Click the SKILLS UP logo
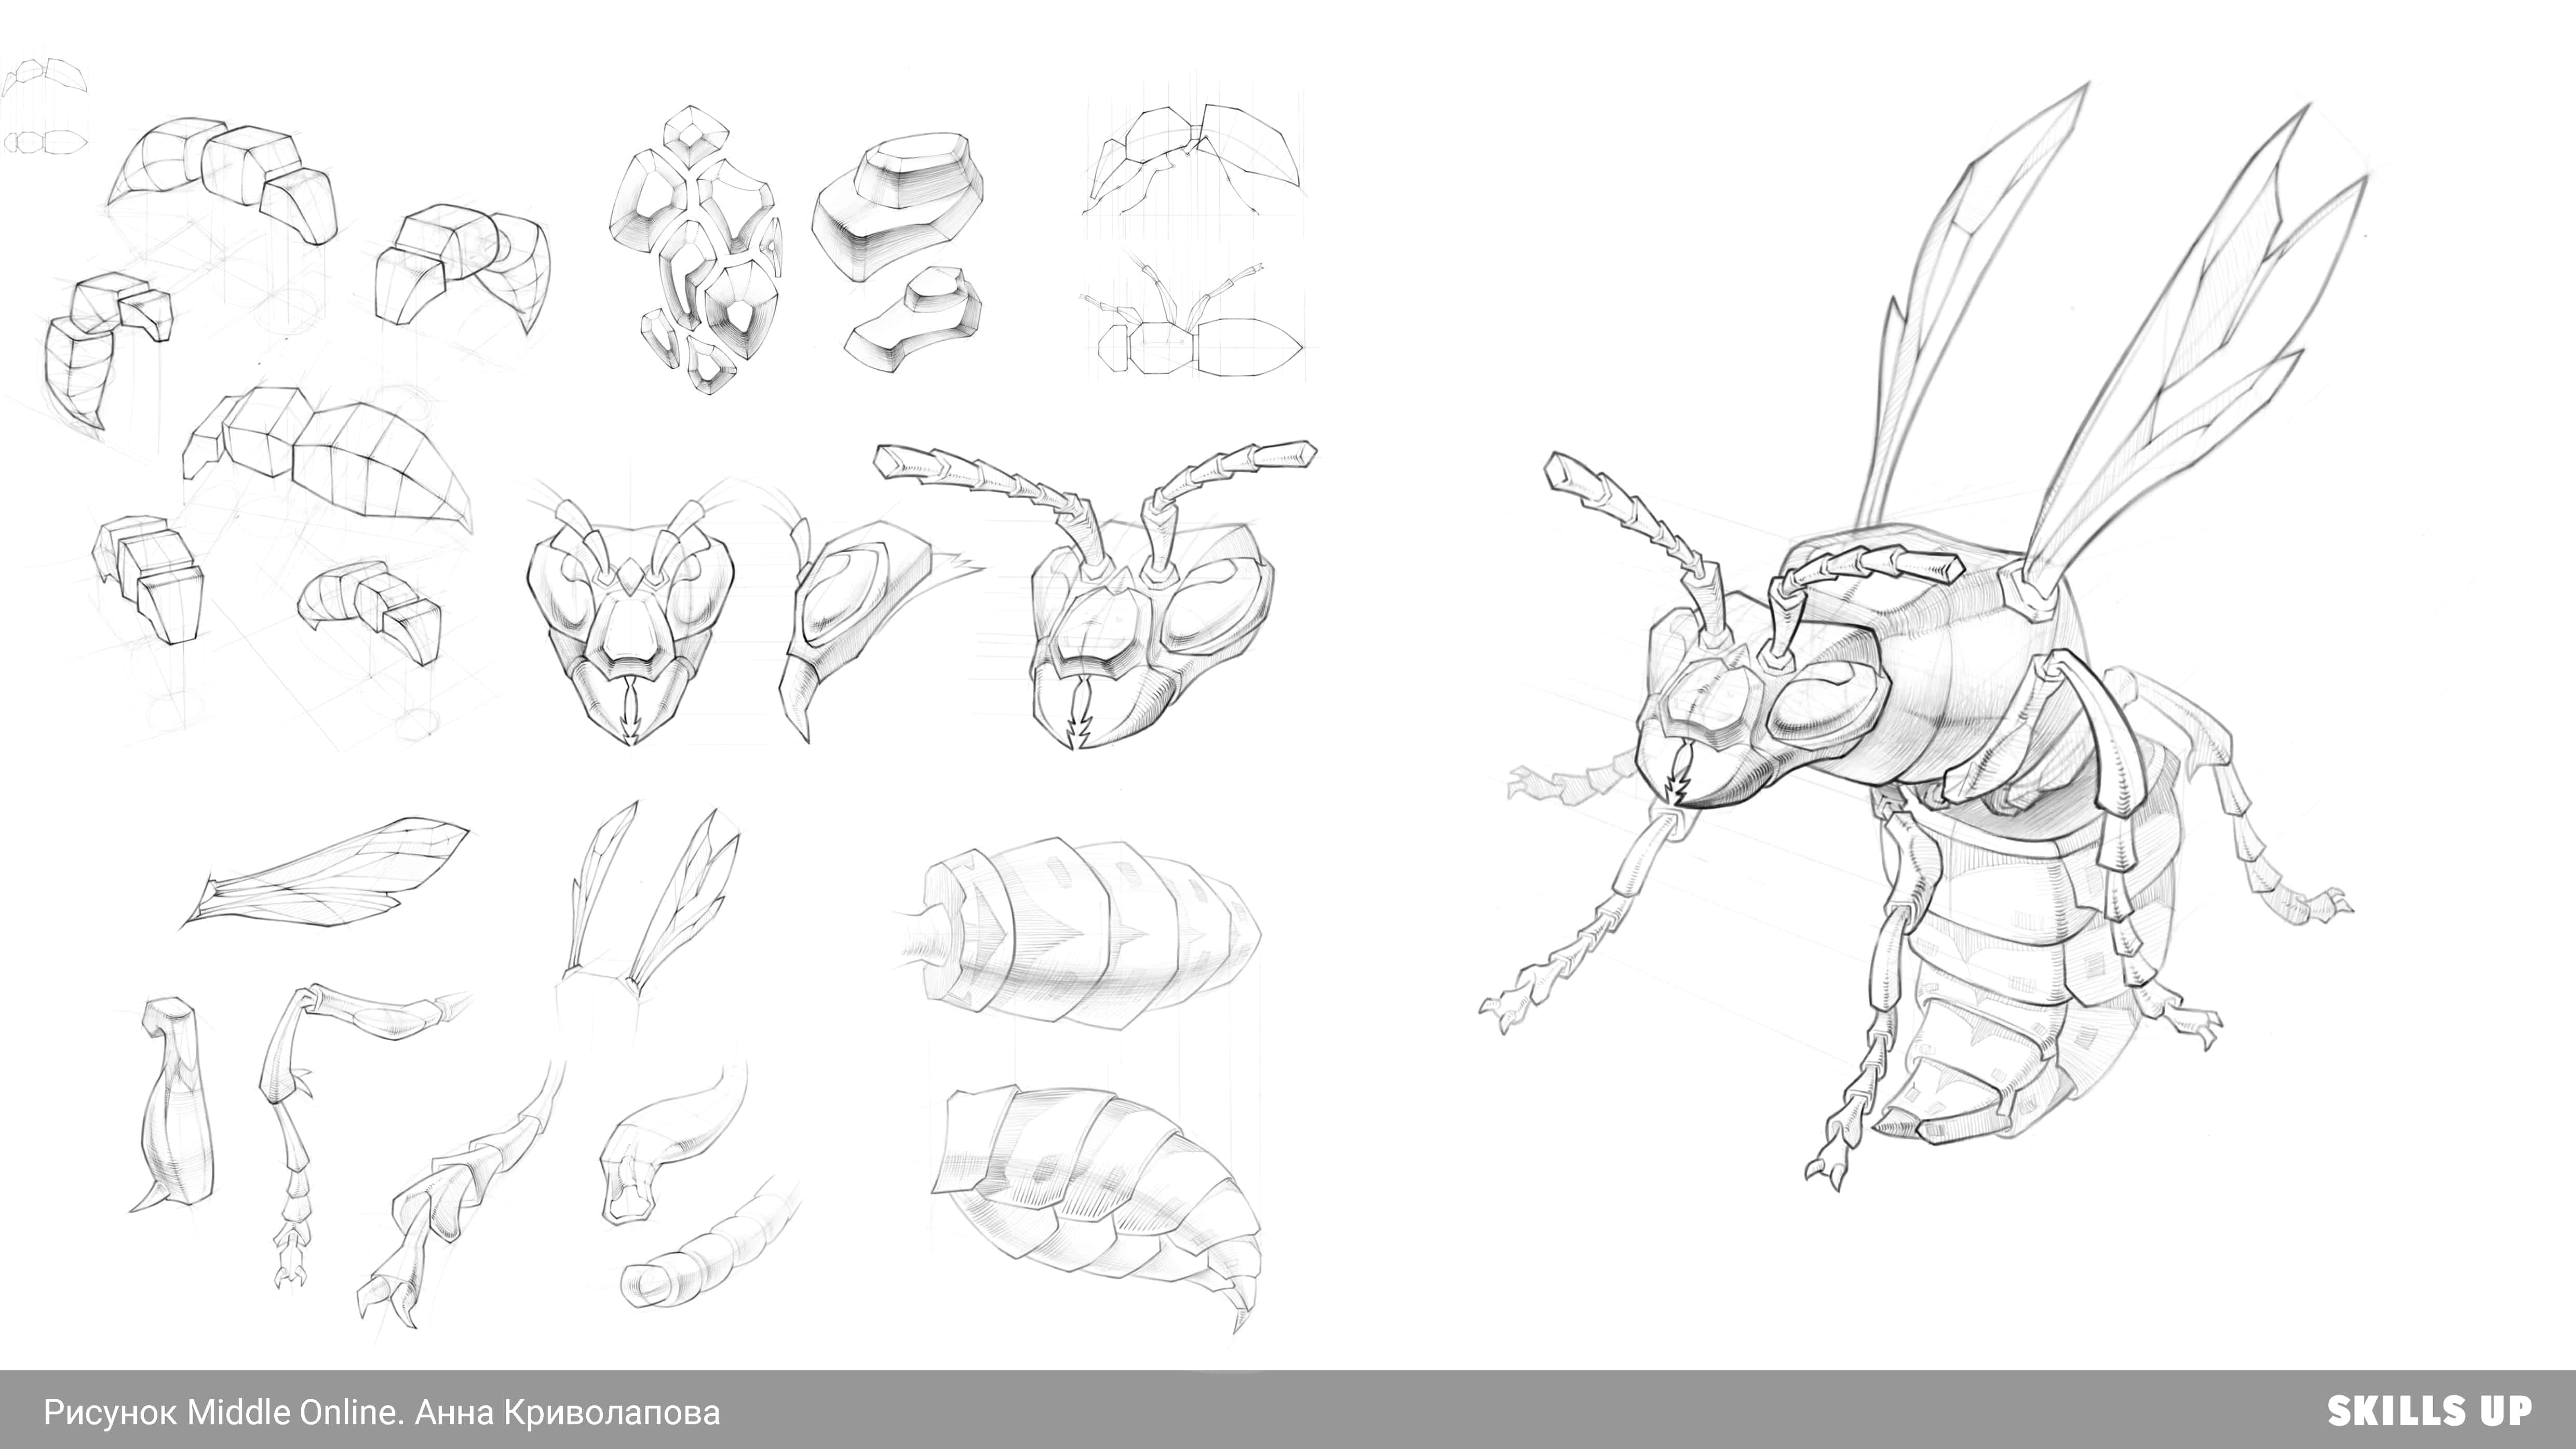Viewport: 2576px width, 1449px height. click(2429, 1411)
